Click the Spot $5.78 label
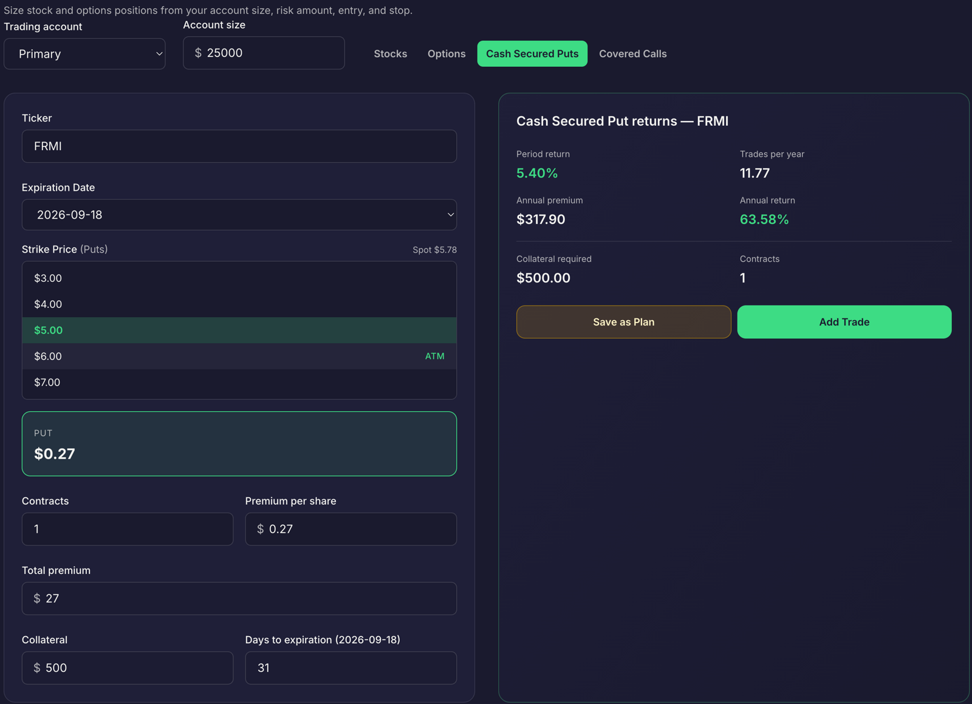972x704 pixels. click(x=434, y=250)
